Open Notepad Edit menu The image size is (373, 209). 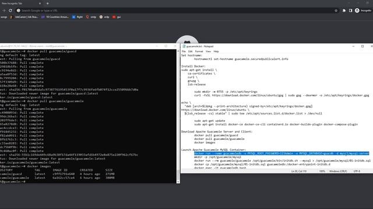tap(191, 51)
